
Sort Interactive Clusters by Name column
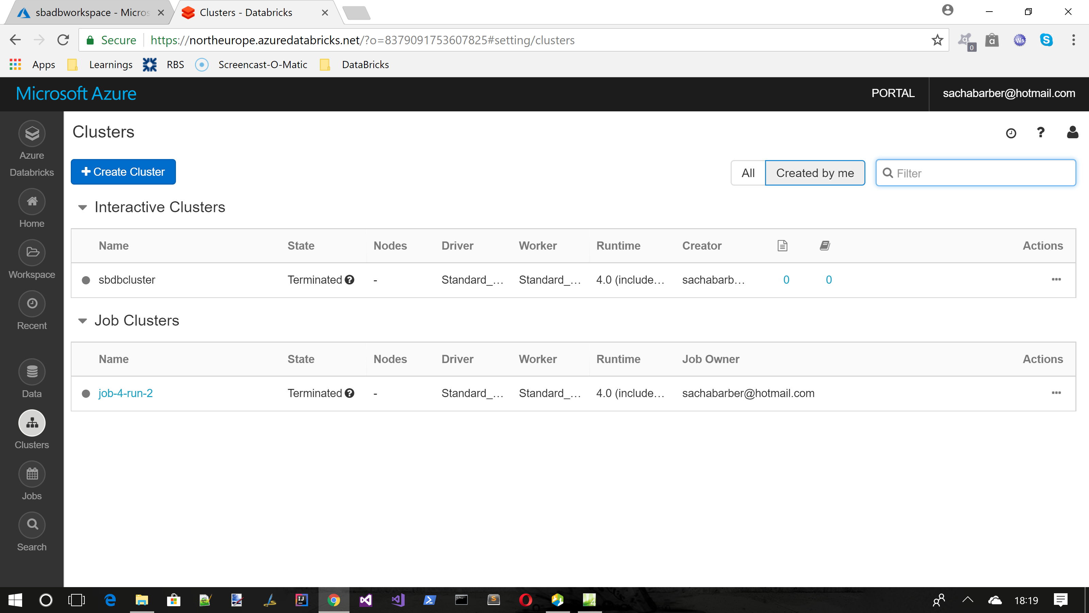pos(114,246)
